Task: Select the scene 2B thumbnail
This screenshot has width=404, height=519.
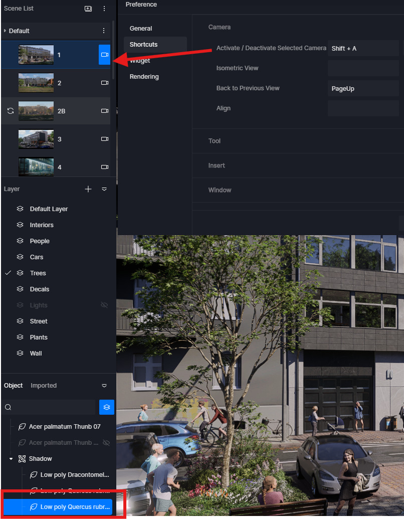Action: click(x=36, y=111)
